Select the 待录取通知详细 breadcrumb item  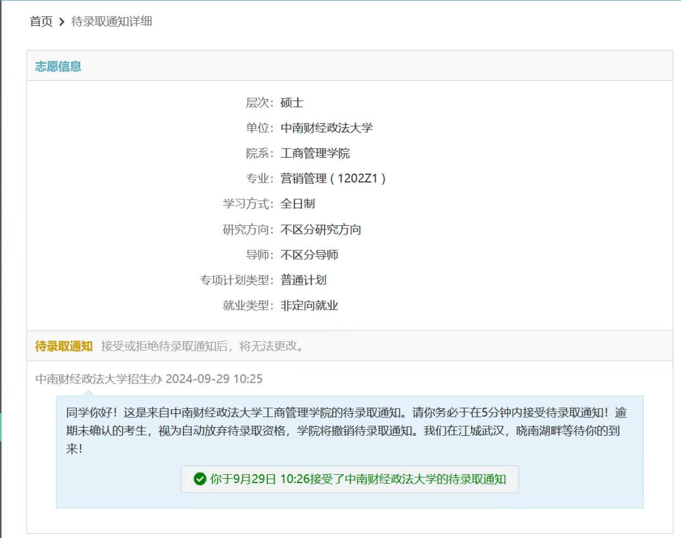112,21
